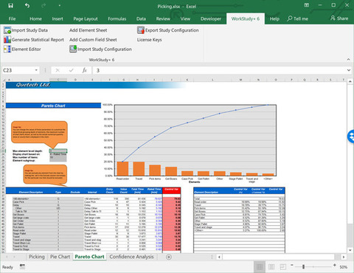Click Import Study Configuration icon
The image size is (354, 273).
[73, 49]
